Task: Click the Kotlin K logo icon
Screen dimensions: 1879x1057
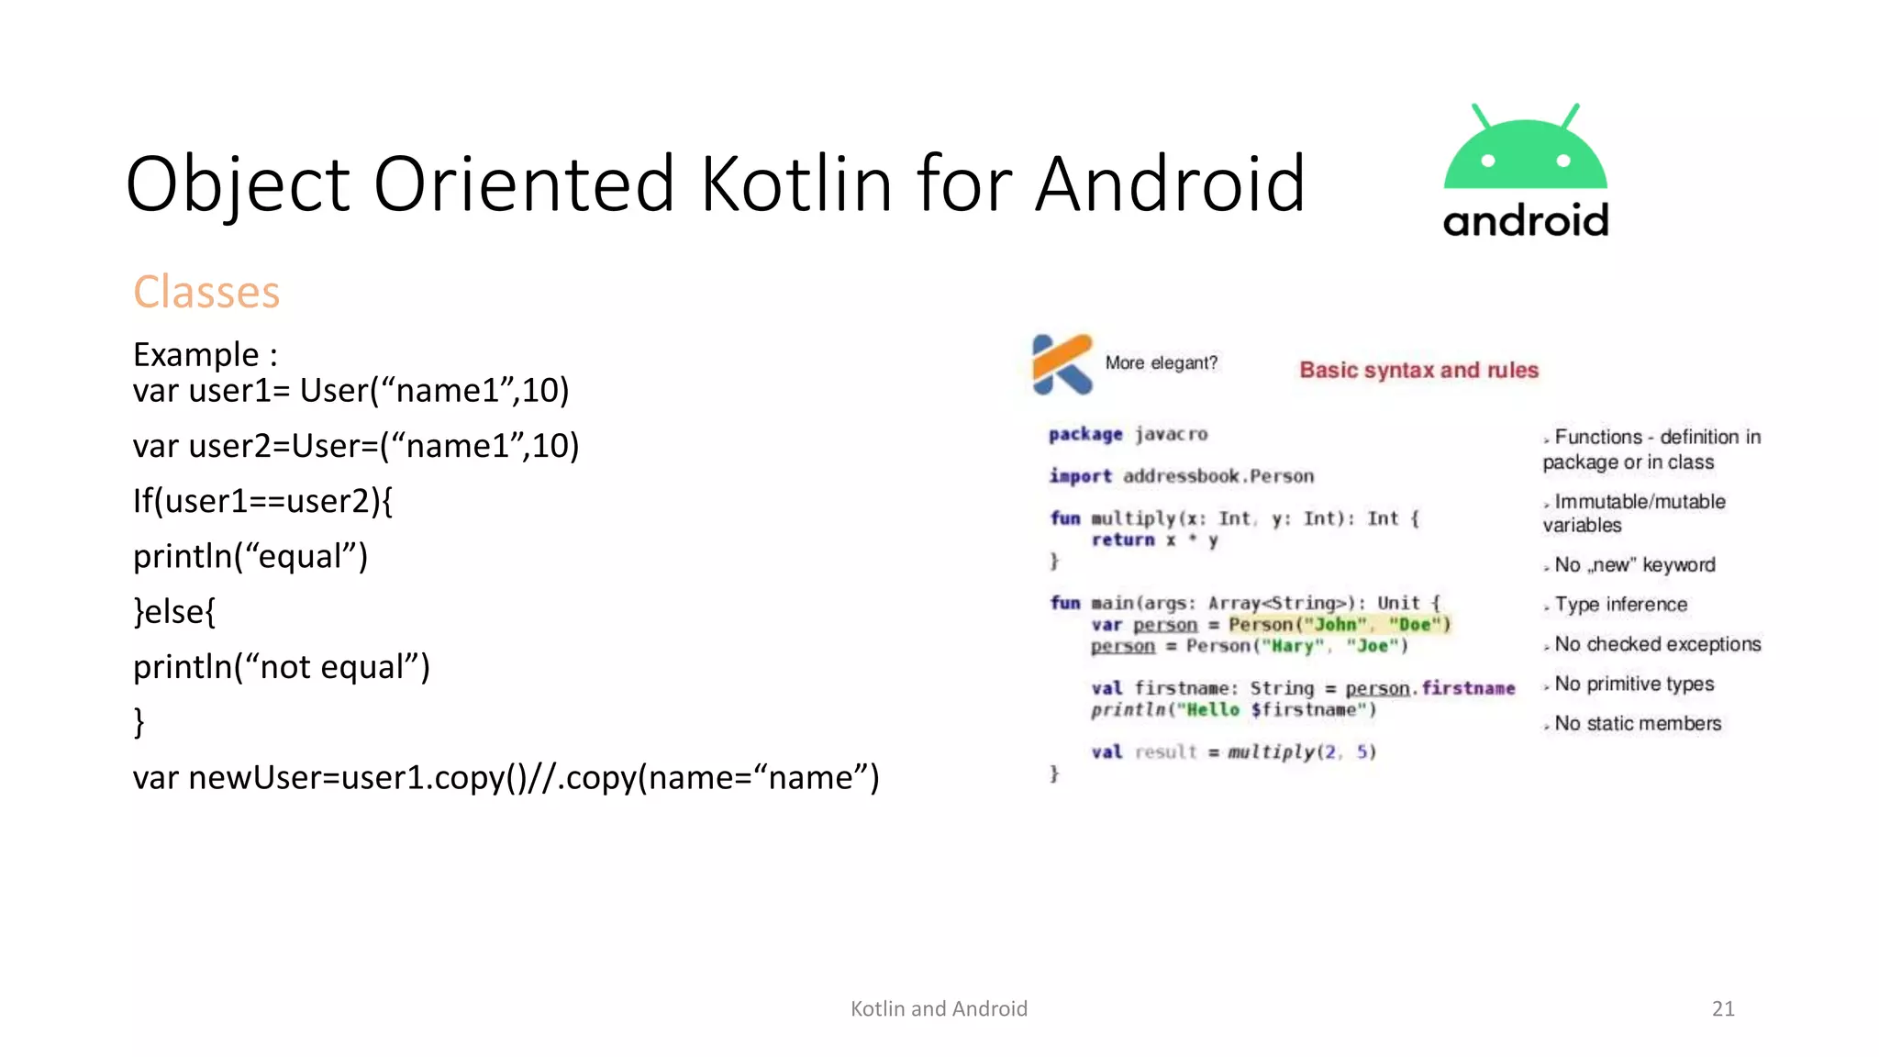Action: click(x=1062, y=364)
